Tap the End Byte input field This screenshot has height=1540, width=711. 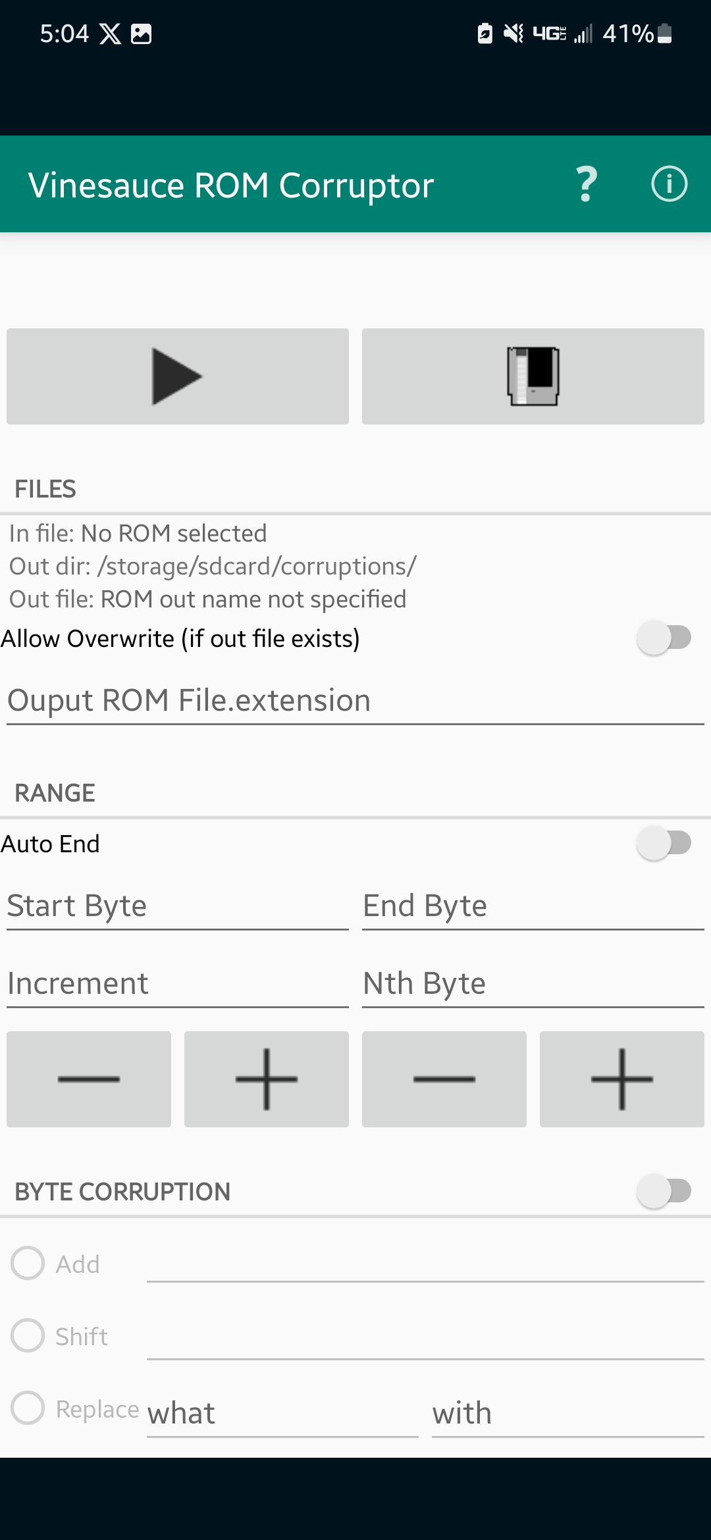coord(533,906)
